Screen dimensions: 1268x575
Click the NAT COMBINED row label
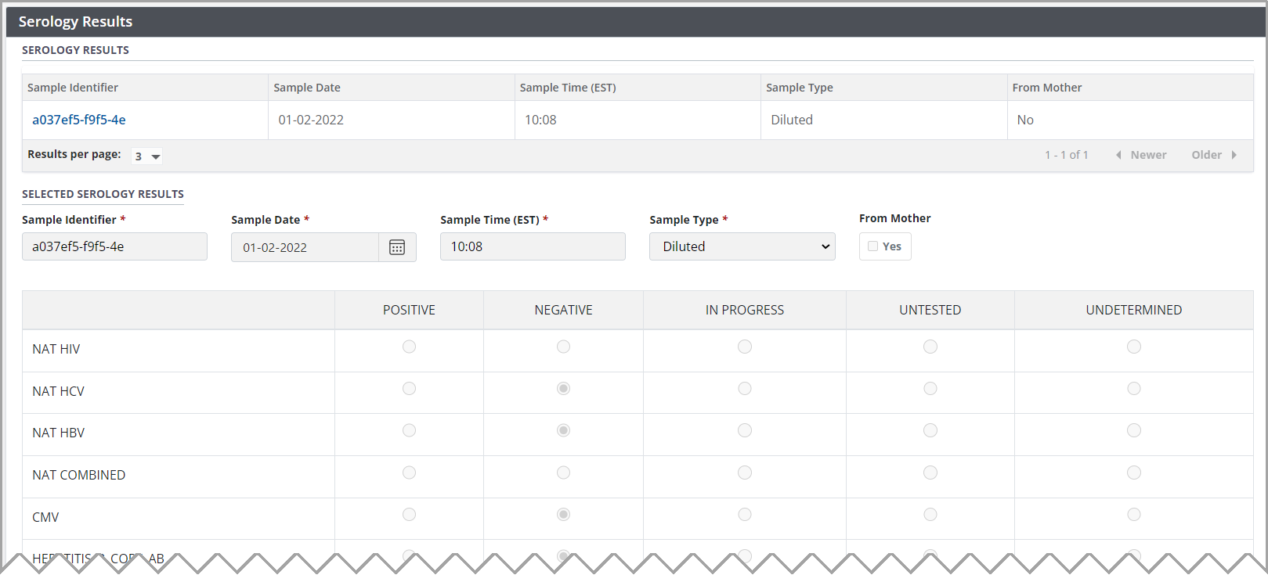pos(78,475)
